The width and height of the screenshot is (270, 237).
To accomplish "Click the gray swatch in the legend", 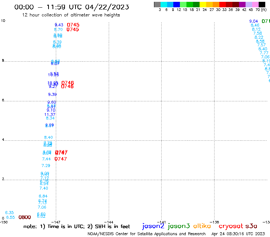I will [157, 4].
